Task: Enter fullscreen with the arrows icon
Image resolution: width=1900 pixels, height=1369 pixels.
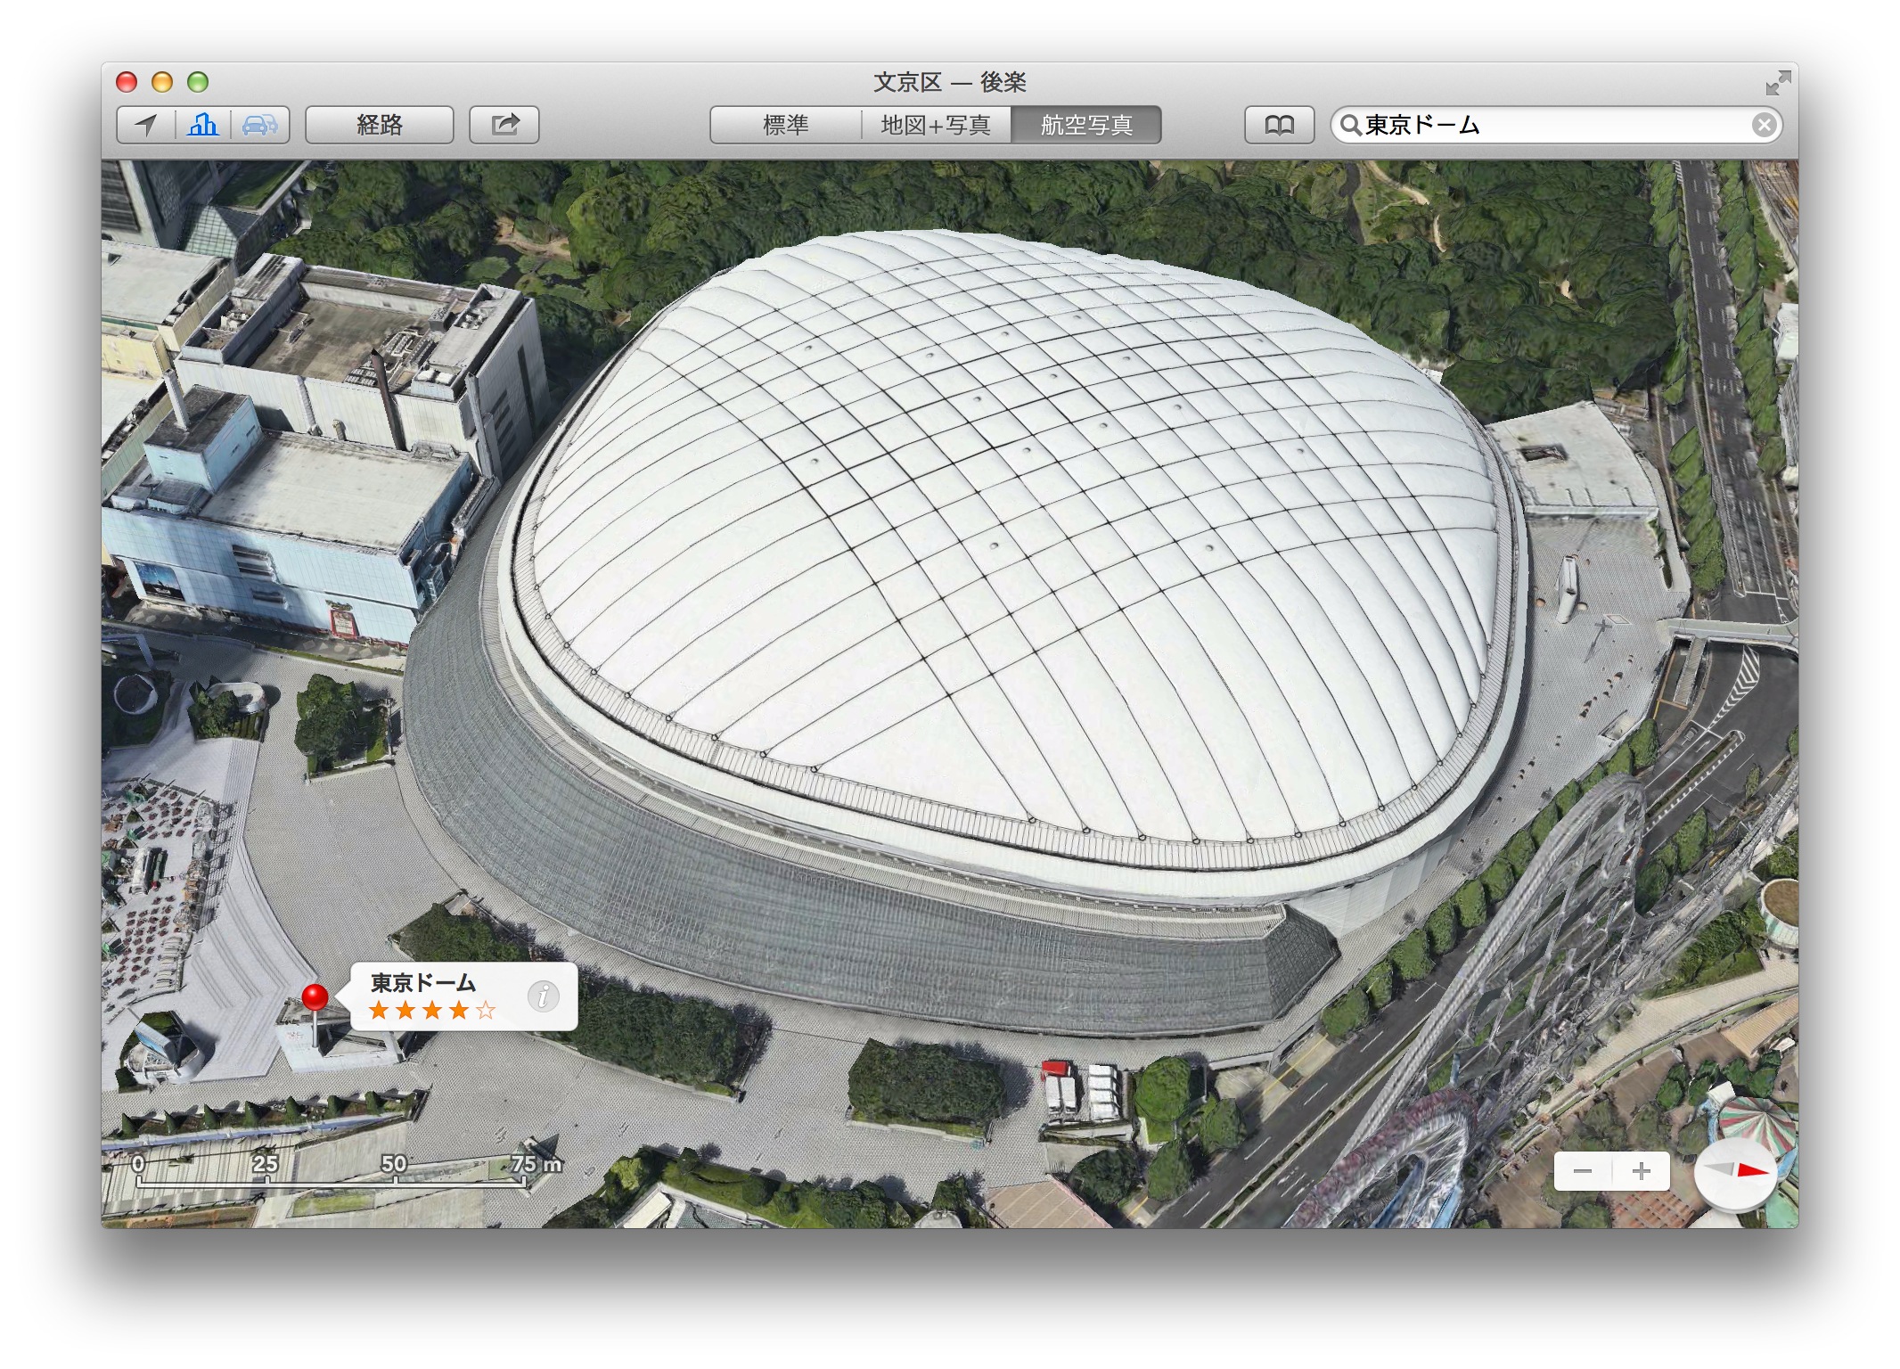Action: click(x=1777, y=83)
